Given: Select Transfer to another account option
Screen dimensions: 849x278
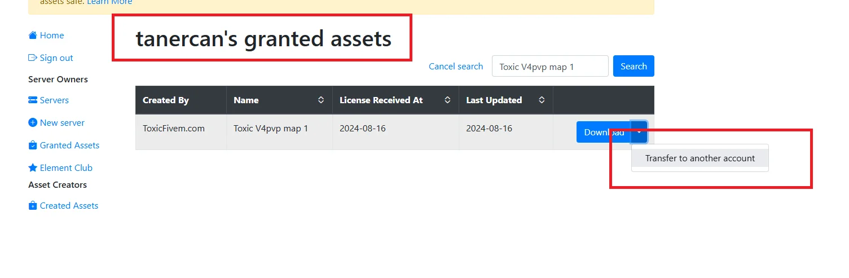Looking at the screenshot, I should 700,158.
